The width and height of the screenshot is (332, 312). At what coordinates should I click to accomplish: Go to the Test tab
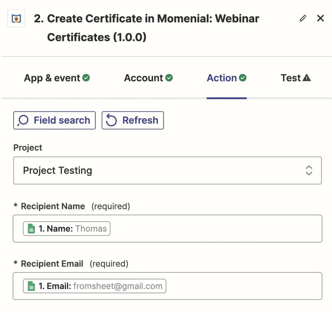pos(291,78)
